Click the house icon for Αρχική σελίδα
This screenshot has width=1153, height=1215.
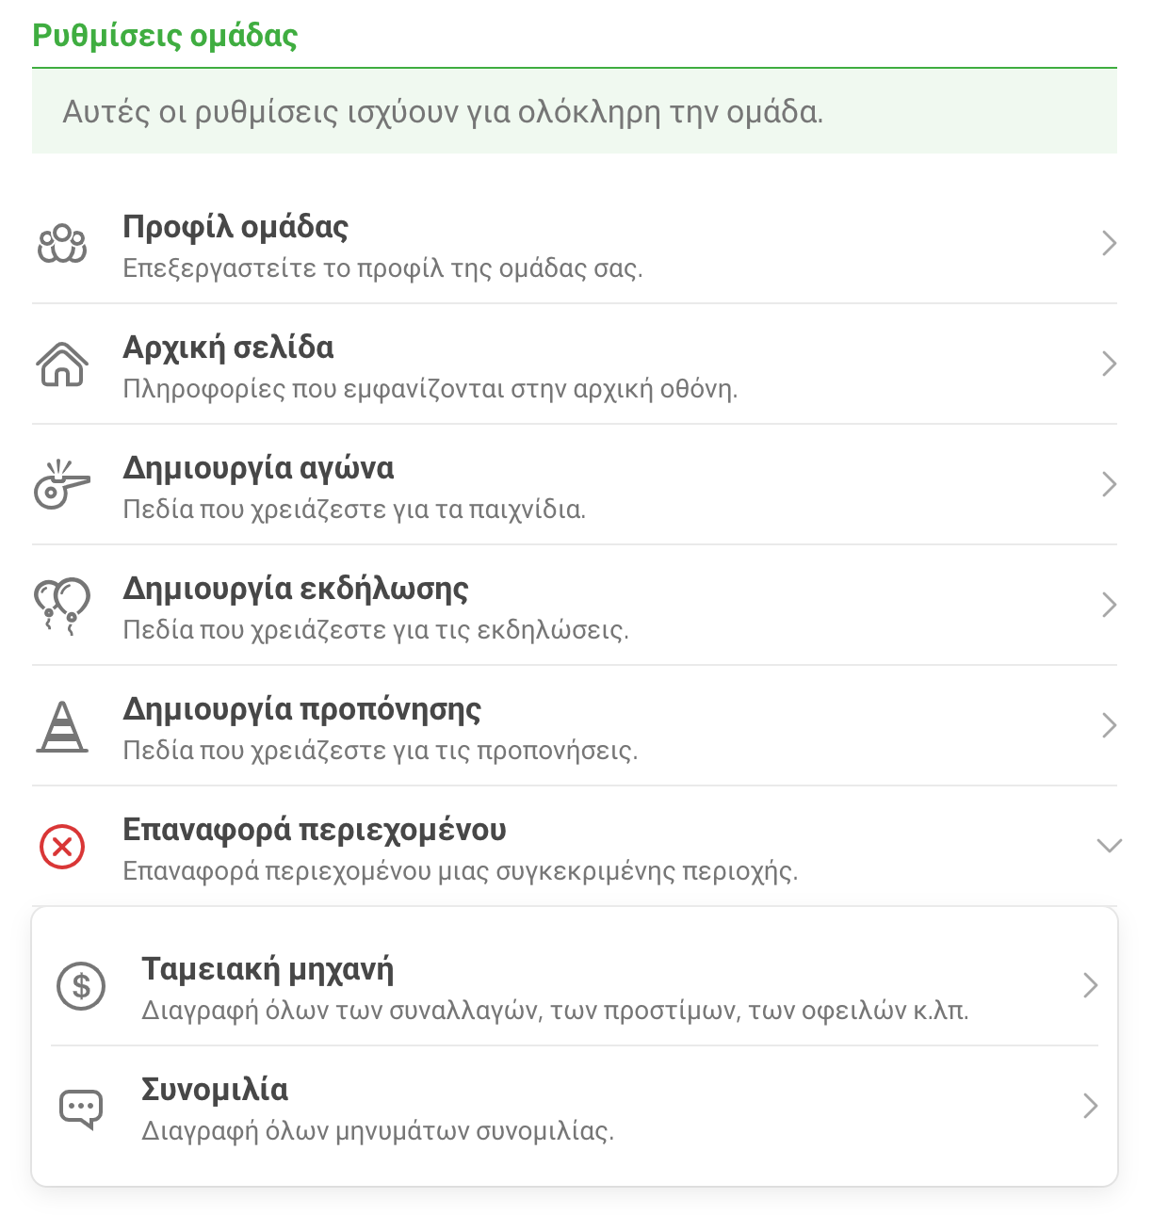pyautogui.click(x=62, y=364)
